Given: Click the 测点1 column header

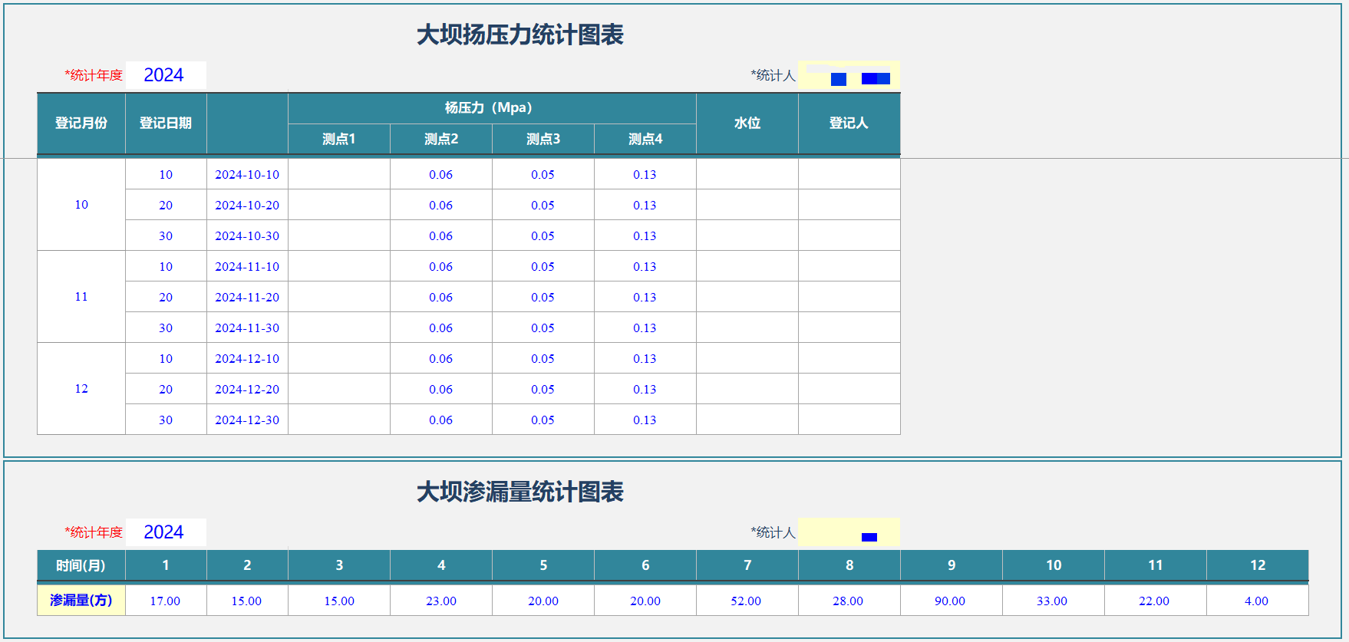Looking at the screenshot, I should (338, 139).
